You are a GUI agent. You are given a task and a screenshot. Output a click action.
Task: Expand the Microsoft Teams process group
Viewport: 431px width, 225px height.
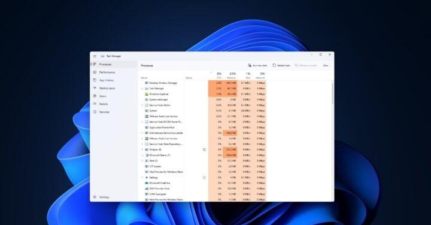click(142, 155)
